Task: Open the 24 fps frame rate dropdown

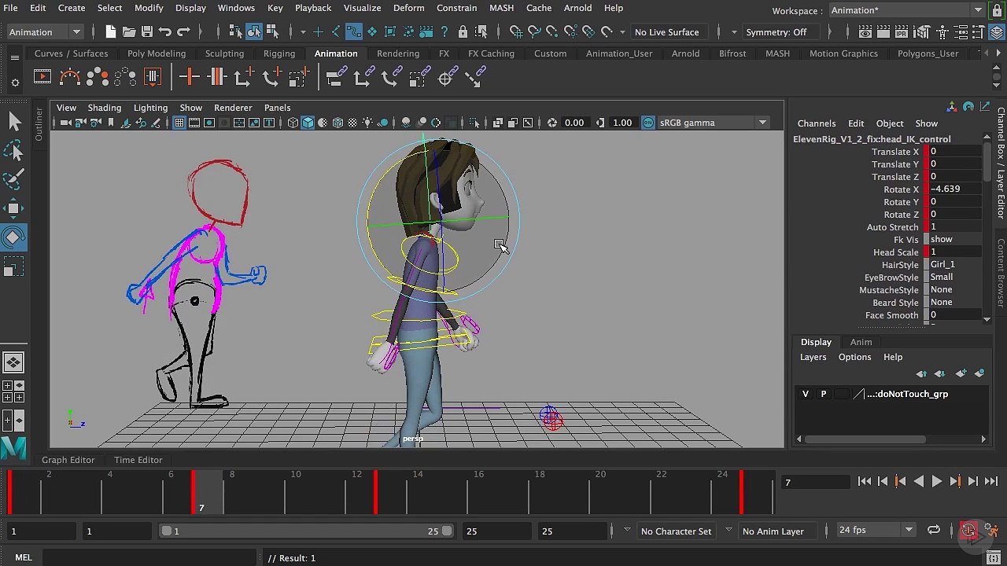Action: pos(876,531)
